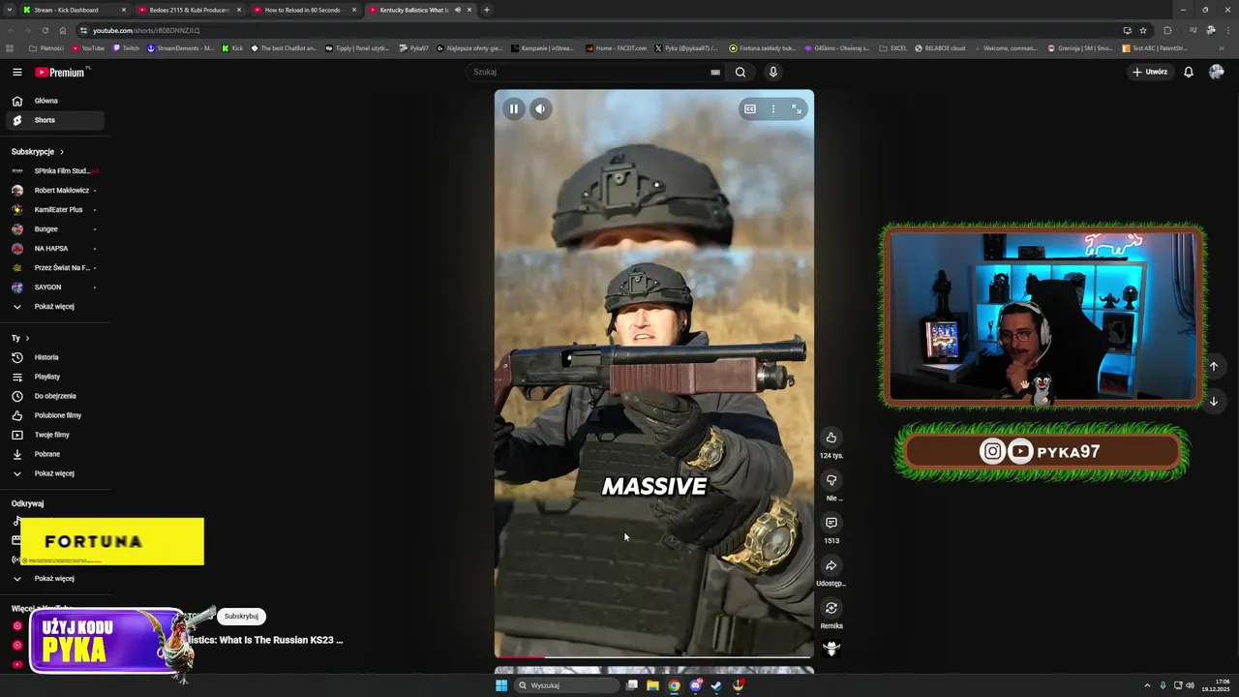Open the browser extensions puzzle icon

point(1167,30)
